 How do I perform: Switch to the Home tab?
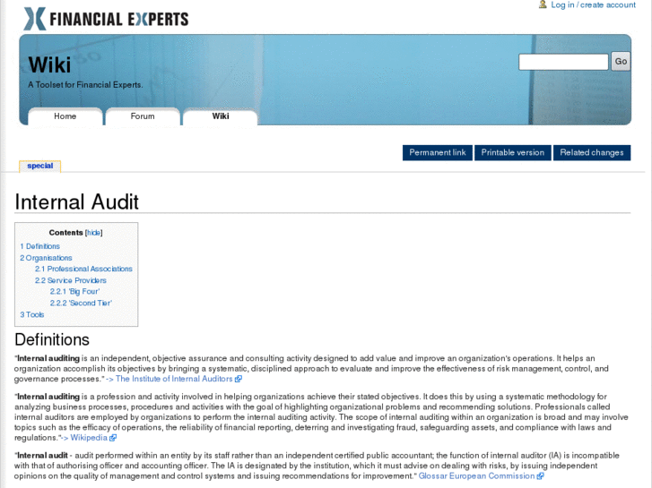[65, 116]
